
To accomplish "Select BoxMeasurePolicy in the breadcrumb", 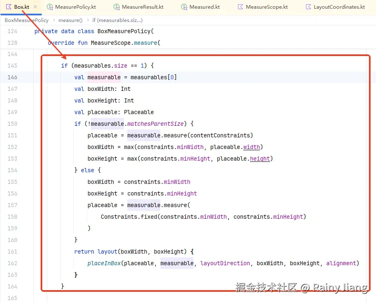I will (x=27, y=20).
